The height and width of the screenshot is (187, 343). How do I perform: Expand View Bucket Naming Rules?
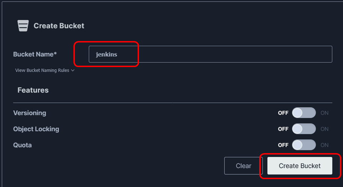(x=45, y=70)
